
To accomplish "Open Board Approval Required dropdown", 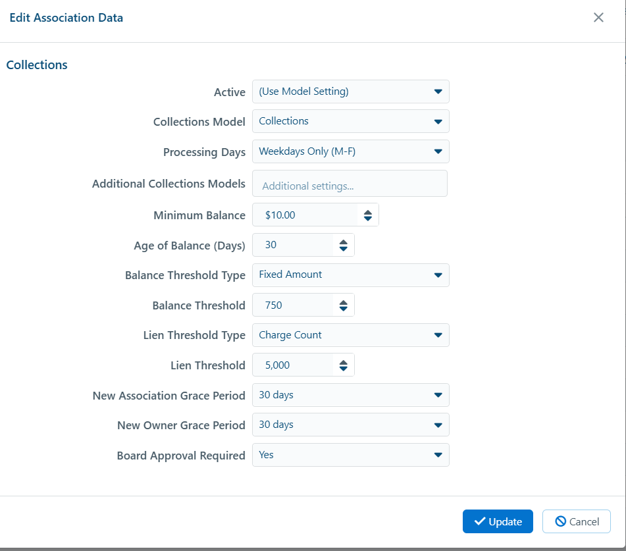I will click(x=351, y=455).
